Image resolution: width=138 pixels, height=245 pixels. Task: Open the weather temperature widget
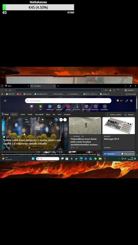point(120,101)
